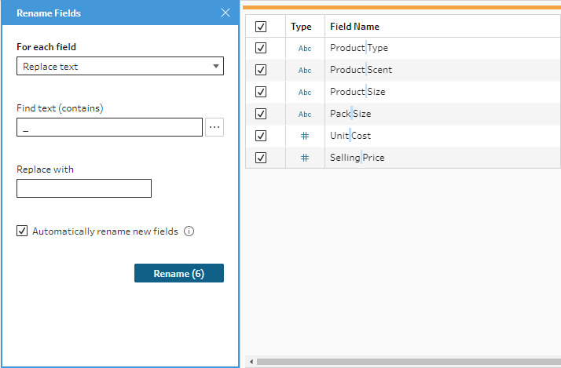This screenshot has width=561, height=368.
Task: Toggle the select-all fields header checkbox
Action: (262, 27)
